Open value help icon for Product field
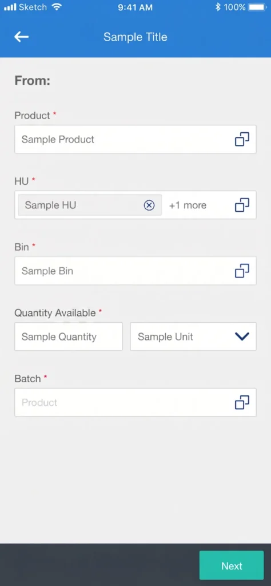This screenshot has height=586, width=271. coord(242,140)
